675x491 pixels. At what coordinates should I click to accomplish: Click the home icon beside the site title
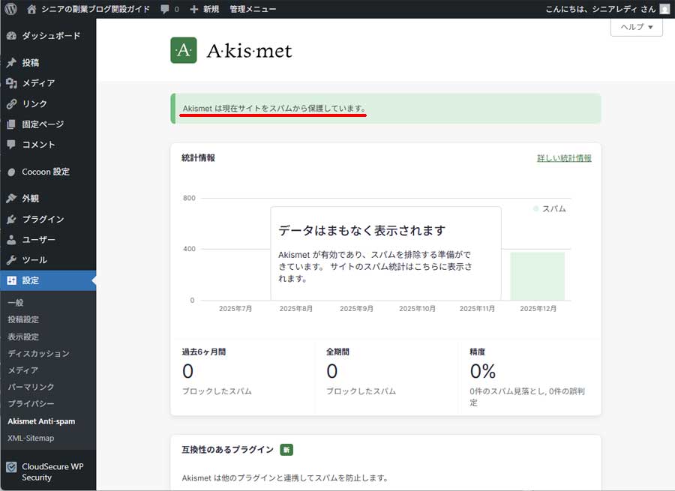click(x=31, y=8)
